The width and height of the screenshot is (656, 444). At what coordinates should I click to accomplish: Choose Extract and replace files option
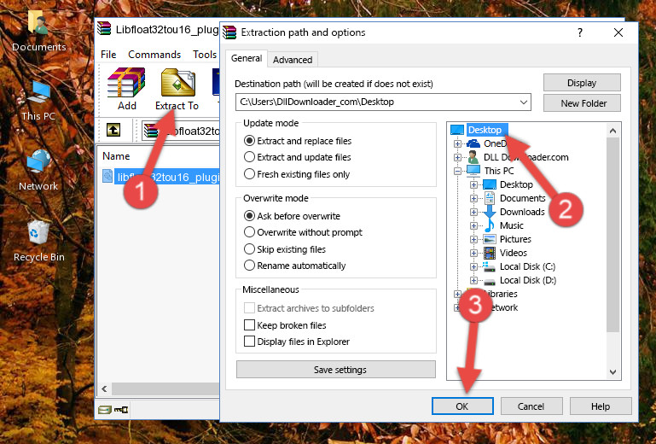pyautogui.click(x=298, y=141)
